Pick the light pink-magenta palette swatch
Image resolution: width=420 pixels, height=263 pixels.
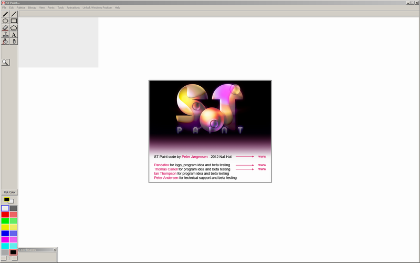point(14,240)
